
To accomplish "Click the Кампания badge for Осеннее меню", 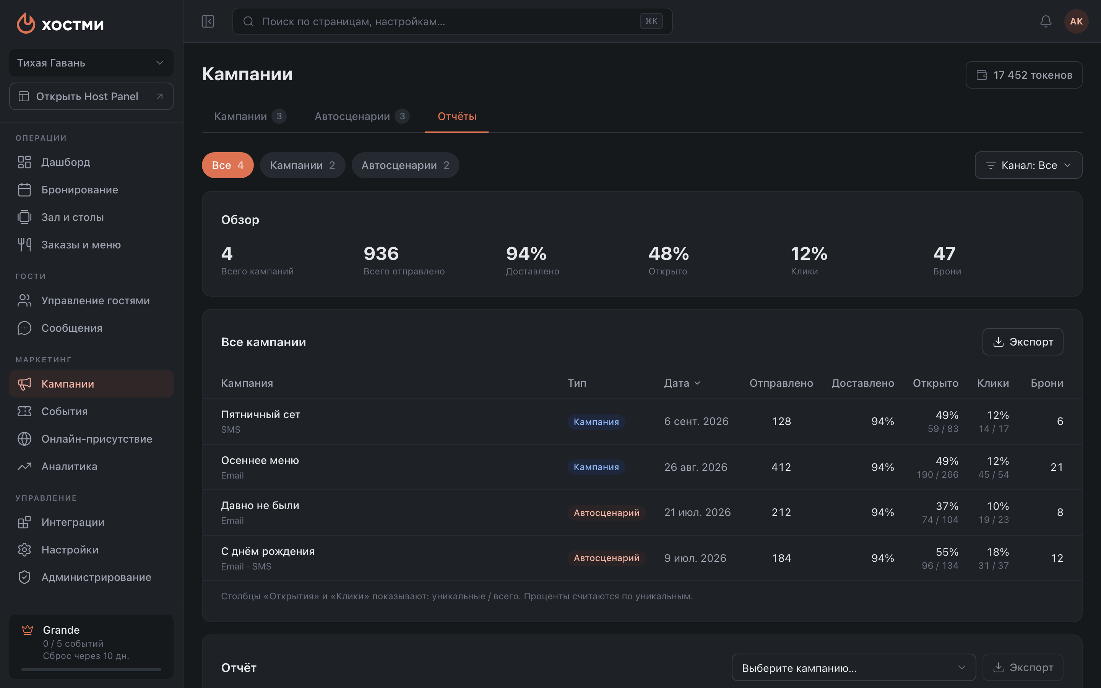I will (596, 467).
